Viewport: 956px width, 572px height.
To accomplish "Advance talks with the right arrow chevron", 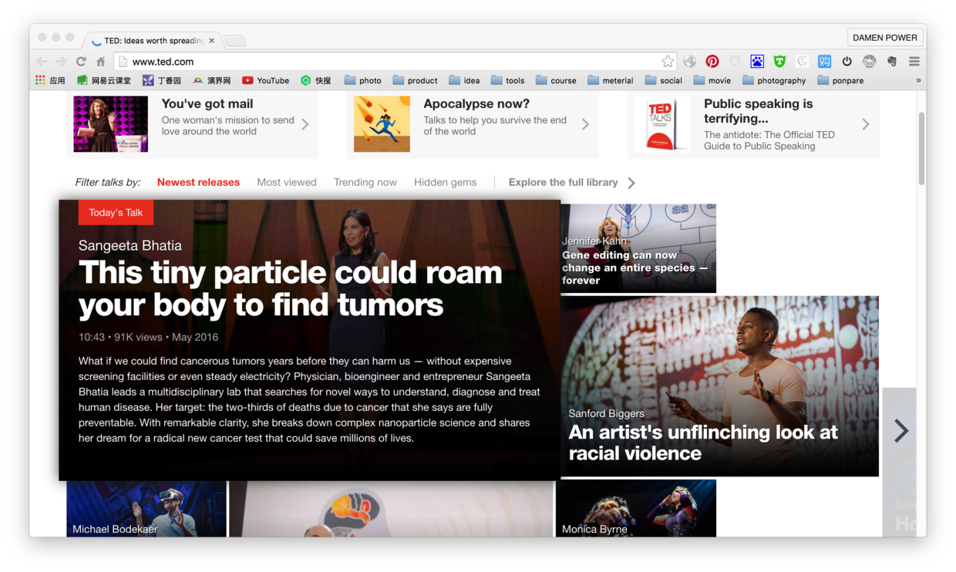I will pyautogui.click(x=900, y=430).
